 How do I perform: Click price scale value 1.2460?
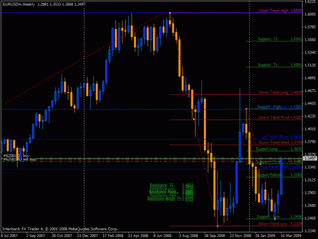pyautogui.click(x=310, y=218)
